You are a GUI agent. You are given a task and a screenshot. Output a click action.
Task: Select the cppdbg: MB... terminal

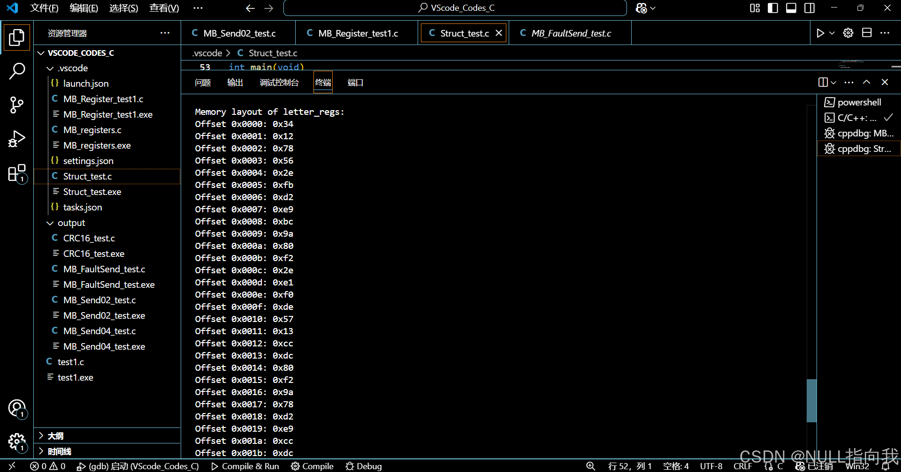(x=859, y=133)
